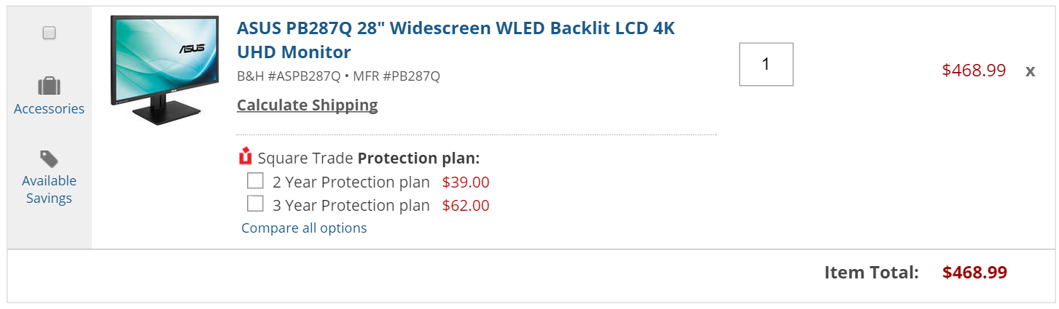Open the Compare all options link

(304, 228)
